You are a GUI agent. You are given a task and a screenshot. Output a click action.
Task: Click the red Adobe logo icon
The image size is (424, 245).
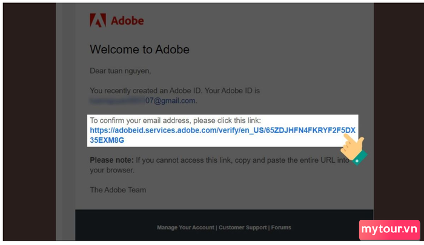[x=98, y=20]
